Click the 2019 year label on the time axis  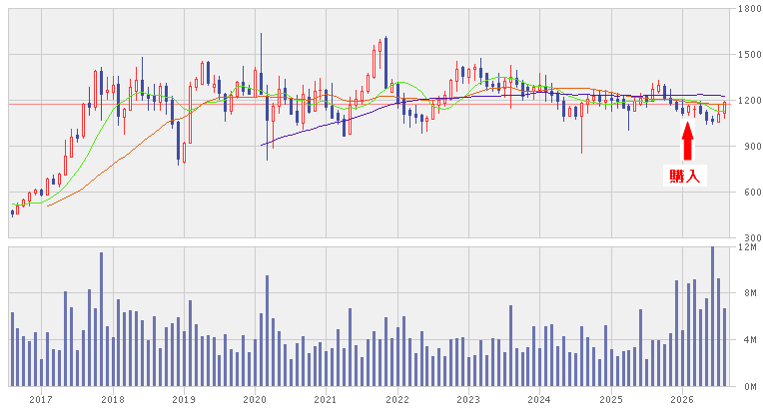pos(184,400)
